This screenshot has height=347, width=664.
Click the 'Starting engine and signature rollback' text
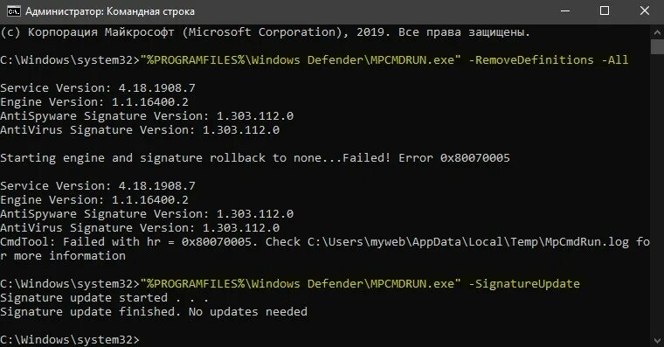(133, 158)
